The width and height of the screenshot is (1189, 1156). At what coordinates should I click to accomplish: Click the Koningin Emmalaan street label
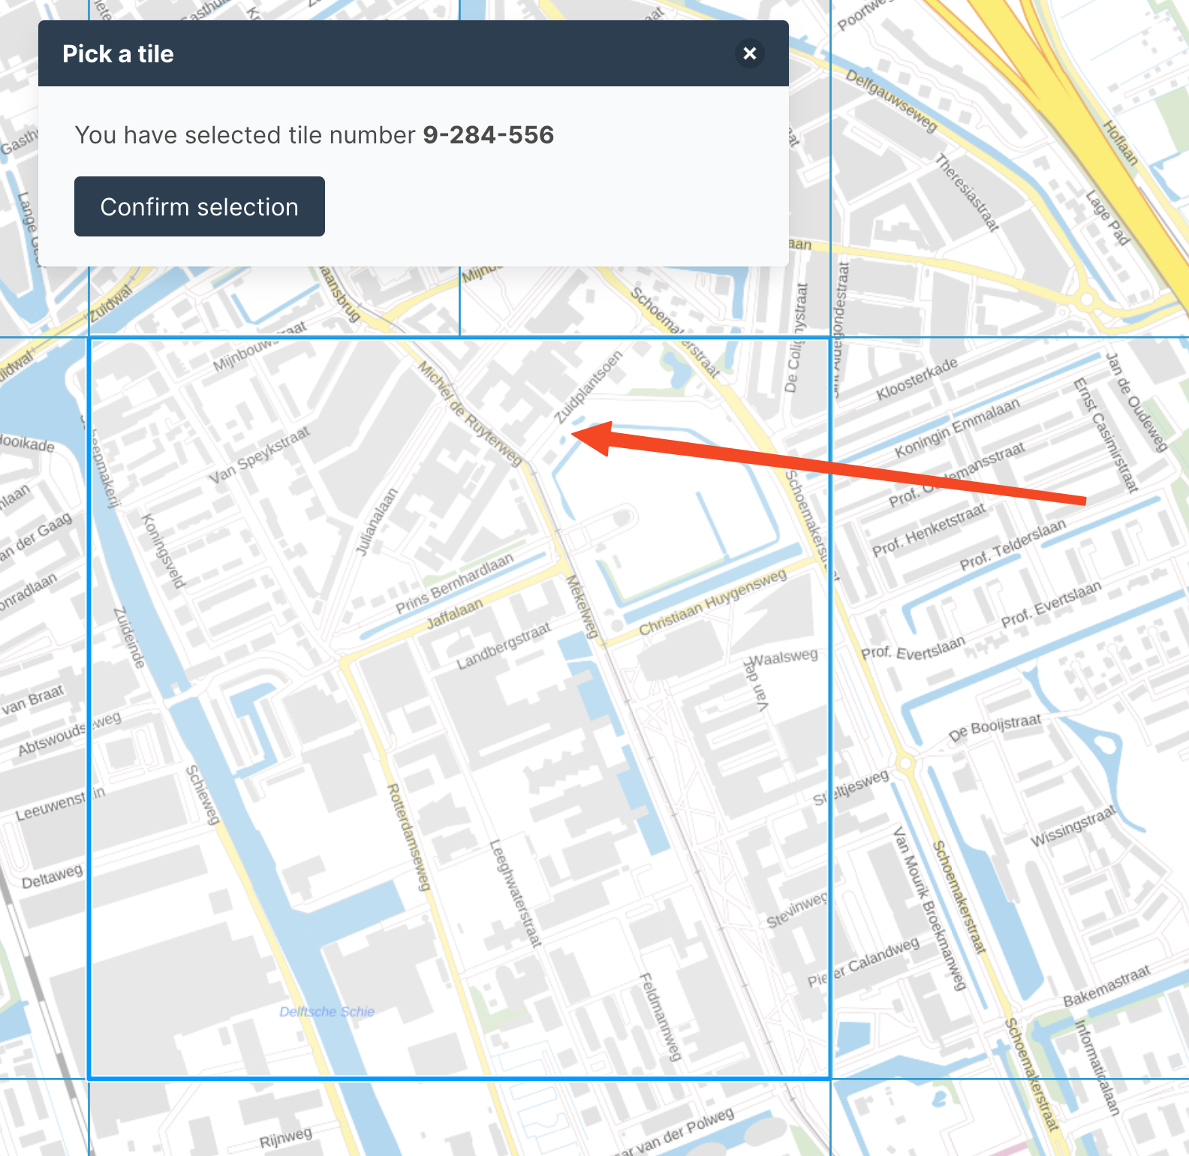(x=957, y=428)
